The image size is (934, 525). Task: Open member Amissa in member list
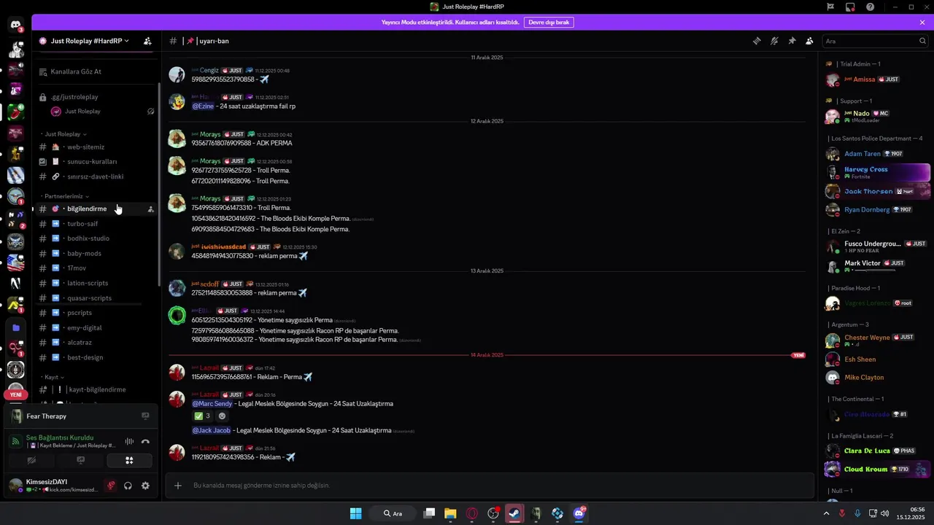click(x=878, y=79)
